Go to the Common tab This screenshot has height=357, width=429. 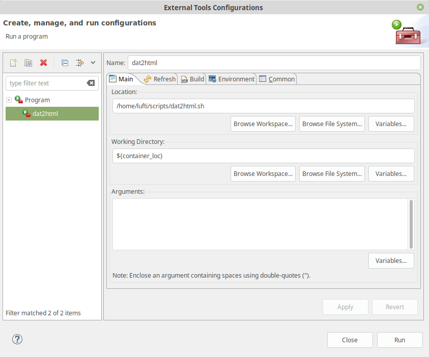tap(277, 79)
